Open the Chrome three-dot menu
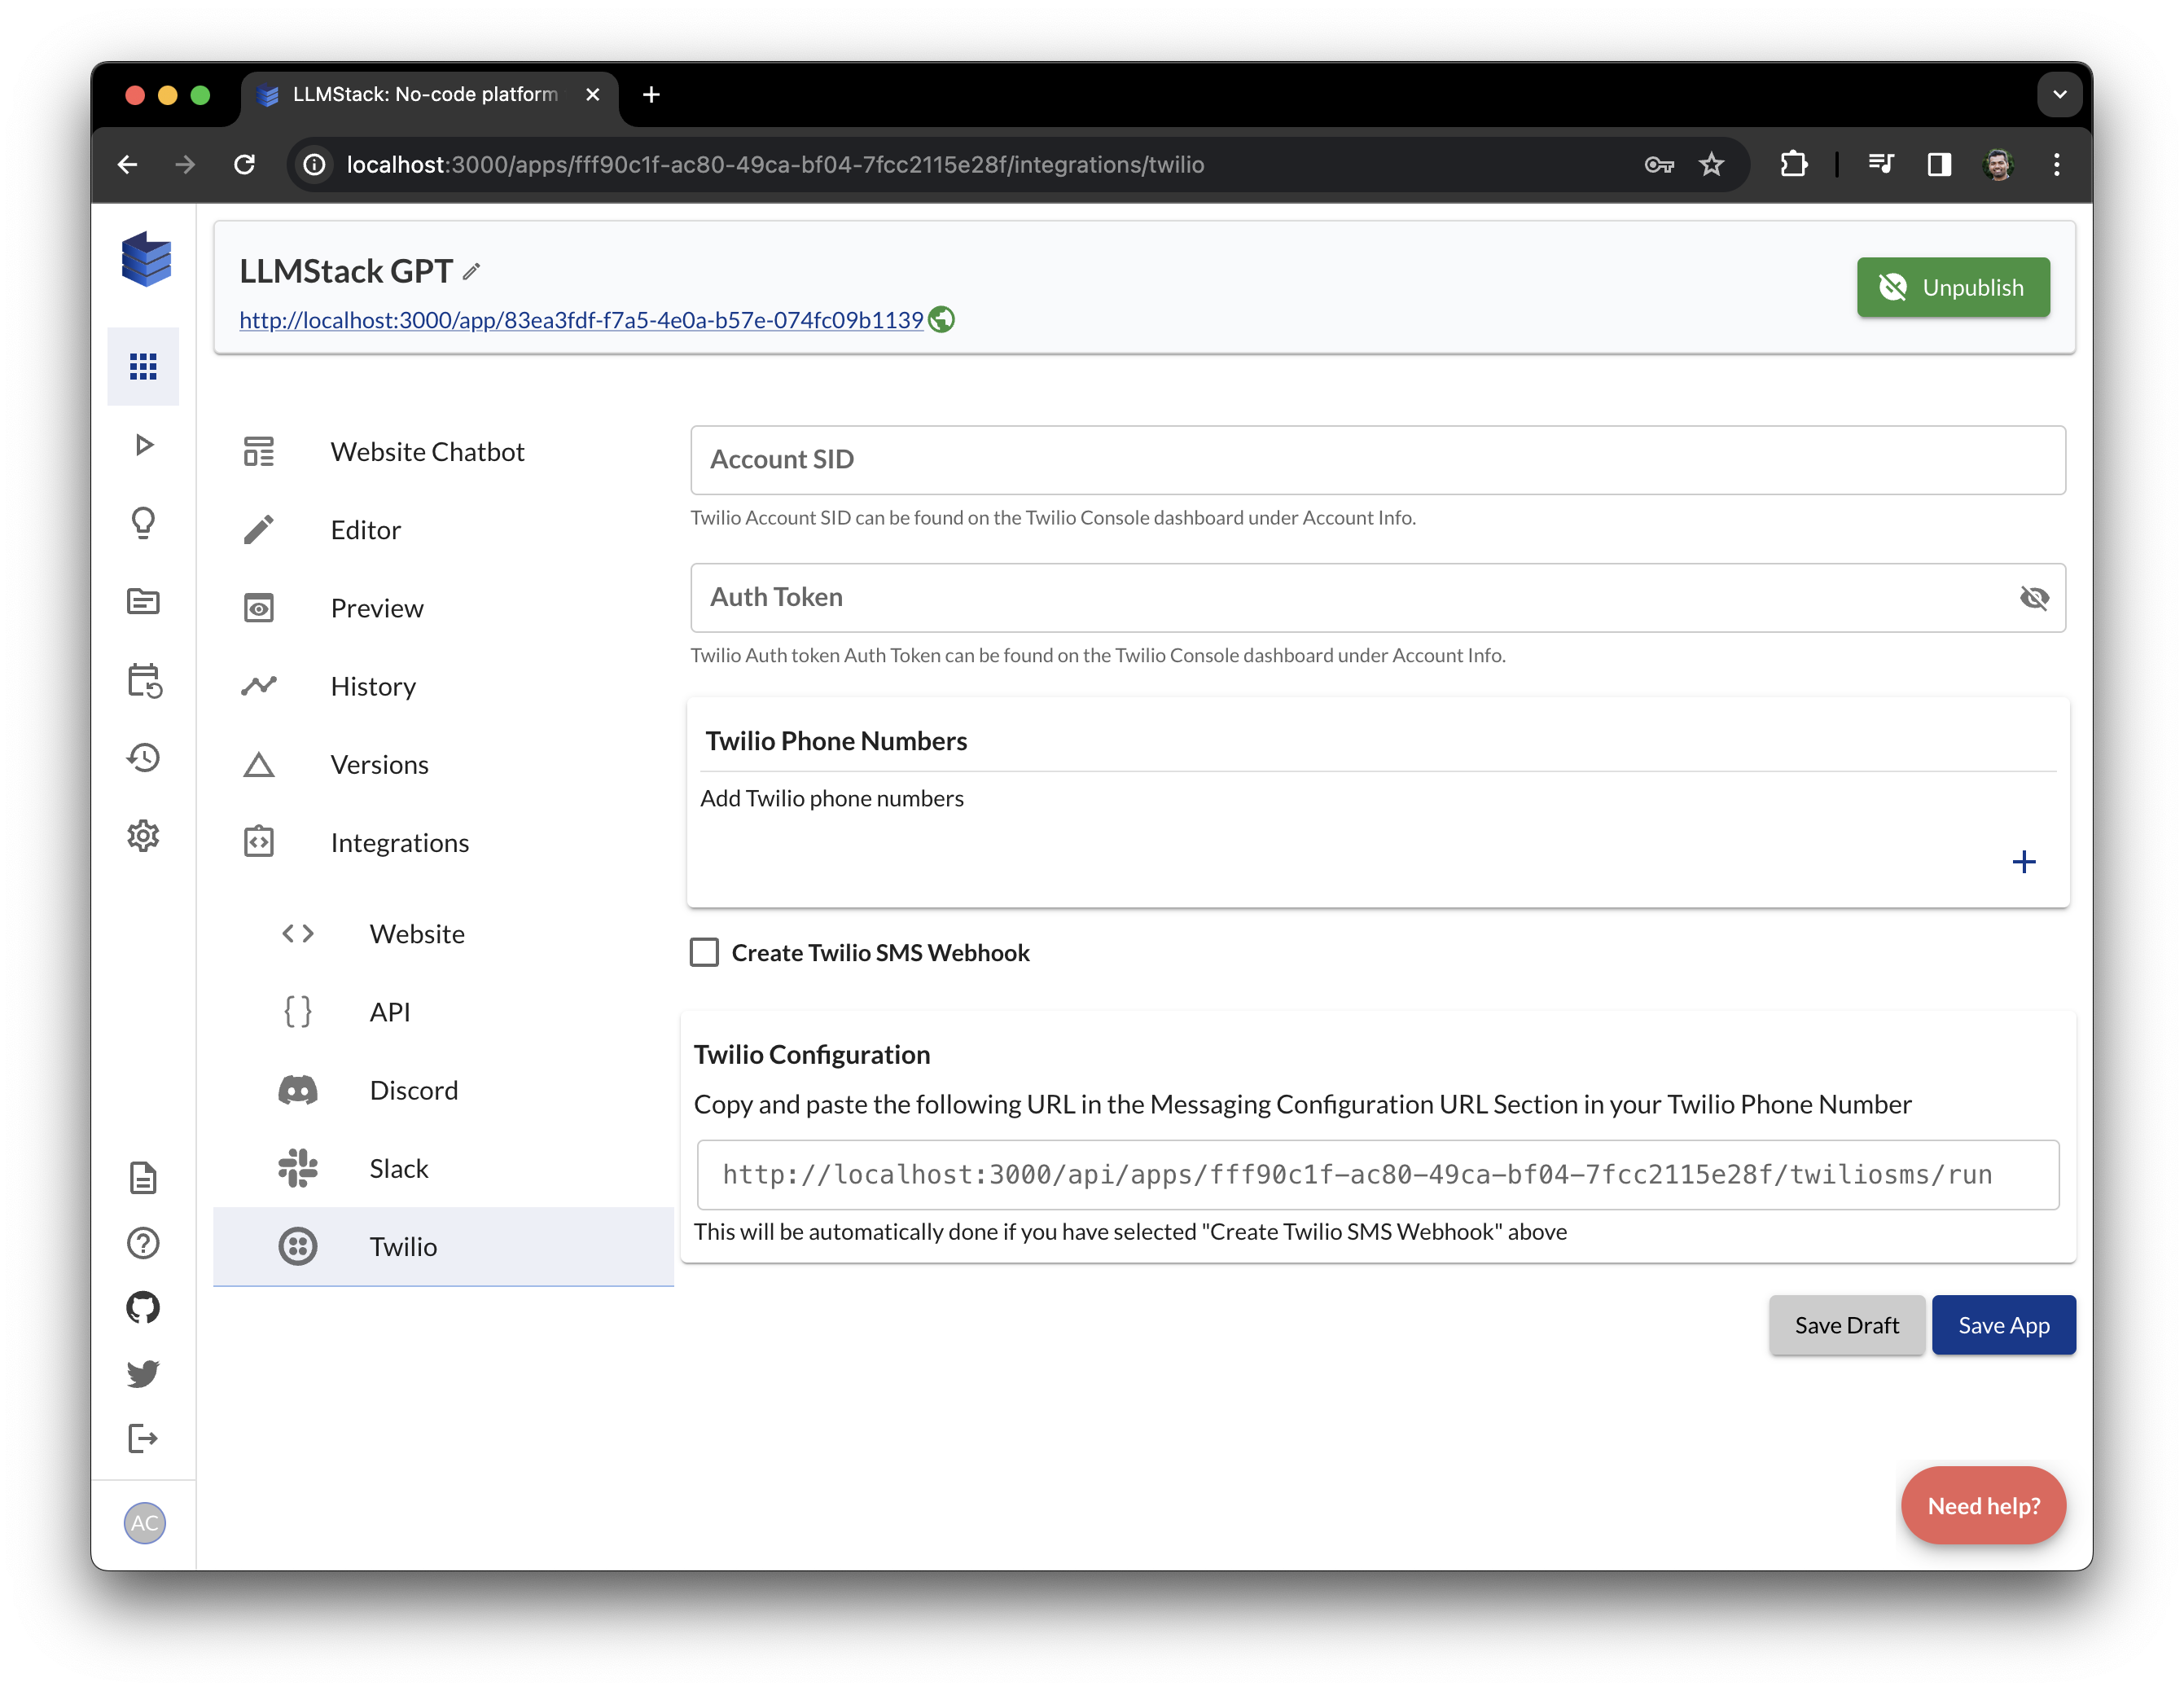The image size is (2184, 1691). pos(2056,164)
